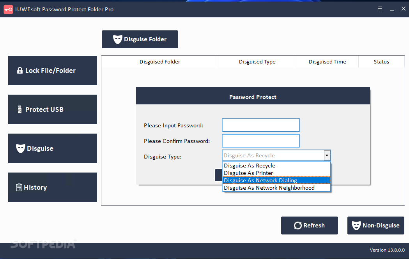The height and width of the screenshot is (259, 409).
Task: Select Disguise As Network Dialing option
Action: coord(276,180)
